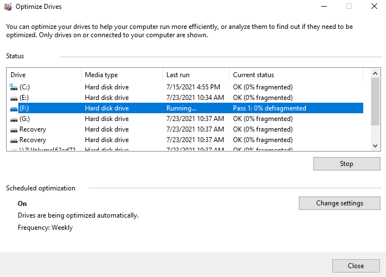This screenshot has width=386, height=277.
Task: Select the (G:) drive icon
Action: point(14,119)
